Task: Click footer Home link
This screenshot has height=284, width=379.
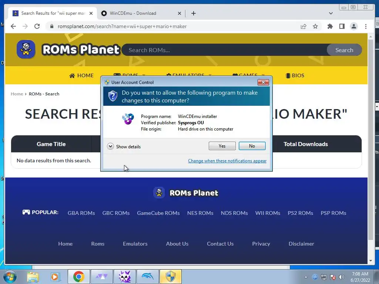Action: 65,244
